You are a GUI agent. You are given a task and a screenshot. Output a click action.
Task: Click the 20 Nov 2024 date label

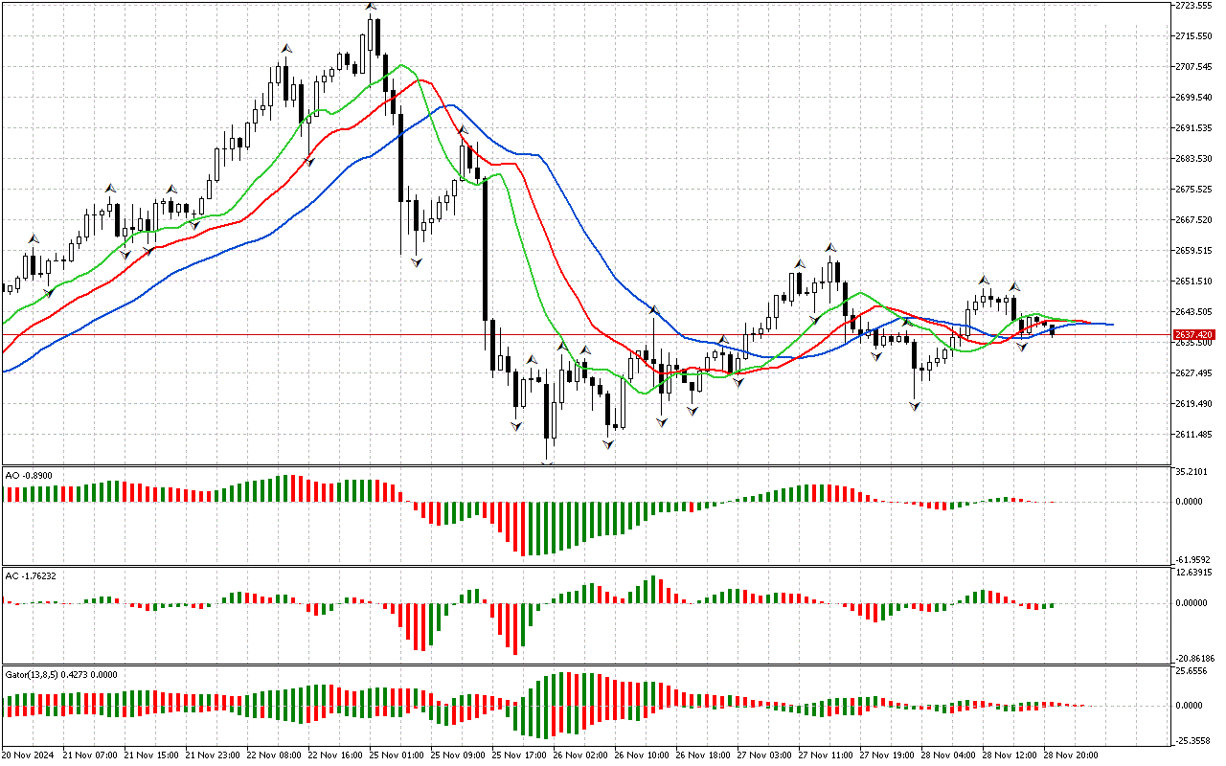tap(30, 755)
